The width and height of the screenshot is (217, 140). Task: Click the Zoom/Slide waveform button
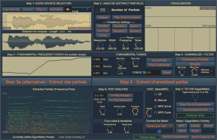coord(84,28)
